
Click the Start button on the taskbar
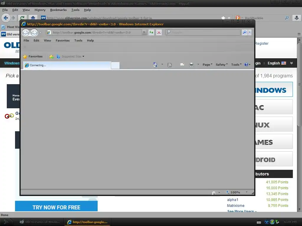(6, 222)
